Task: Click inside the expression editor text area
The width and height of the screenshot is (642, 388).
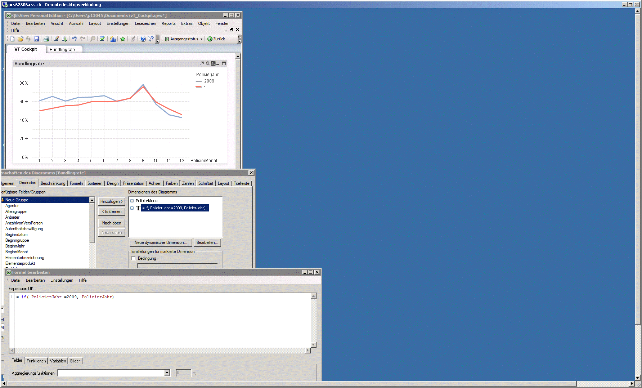Action: pyautogui.click(x=162, y=320)
